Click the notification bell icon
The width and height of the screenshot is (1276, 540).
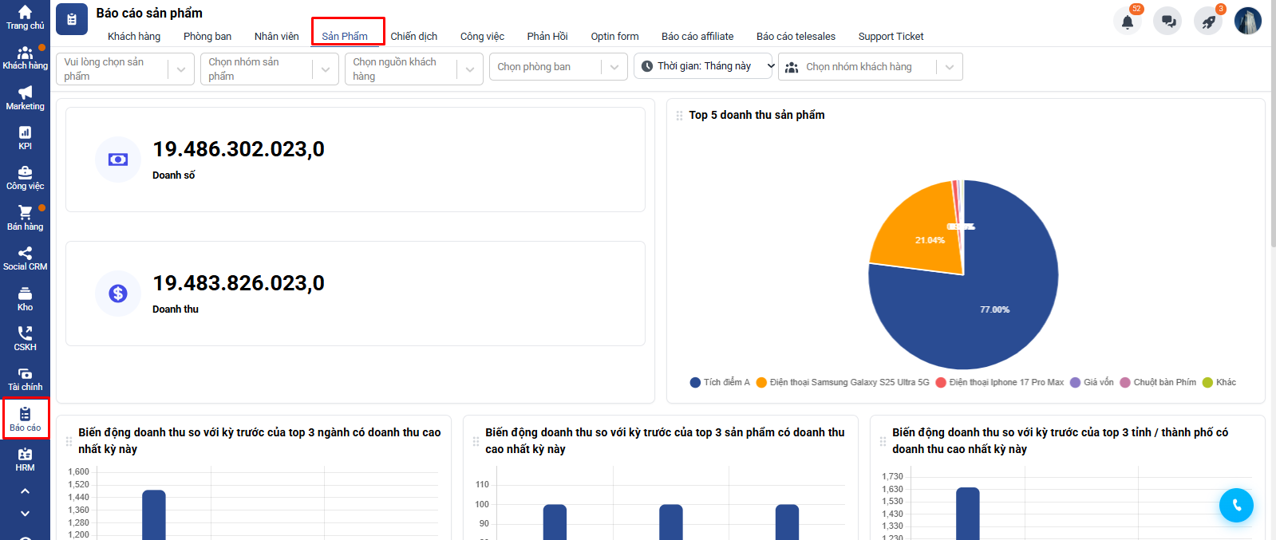coord(1127,22)
